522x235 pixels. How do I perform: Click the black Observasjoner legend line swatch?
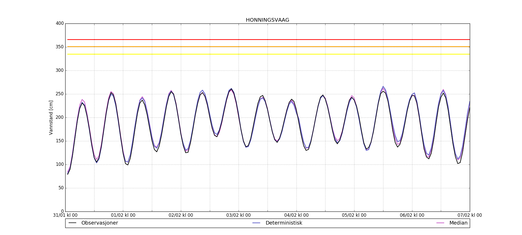[72, 223]
